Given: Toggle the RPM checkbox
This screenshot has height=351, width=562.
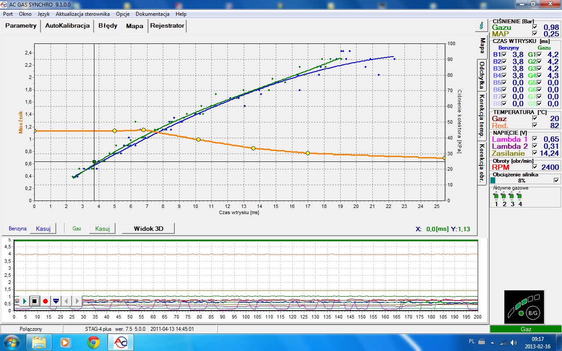Looking at the screenshot, I should click(x=534, y=167).
